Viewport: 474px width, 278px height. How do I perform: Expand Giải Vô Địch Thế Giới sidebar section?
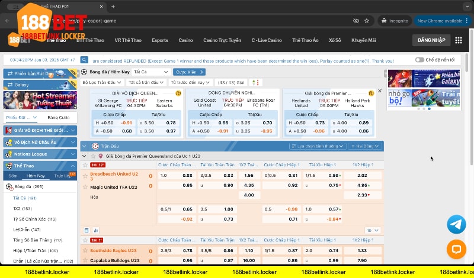click(40, 130)
